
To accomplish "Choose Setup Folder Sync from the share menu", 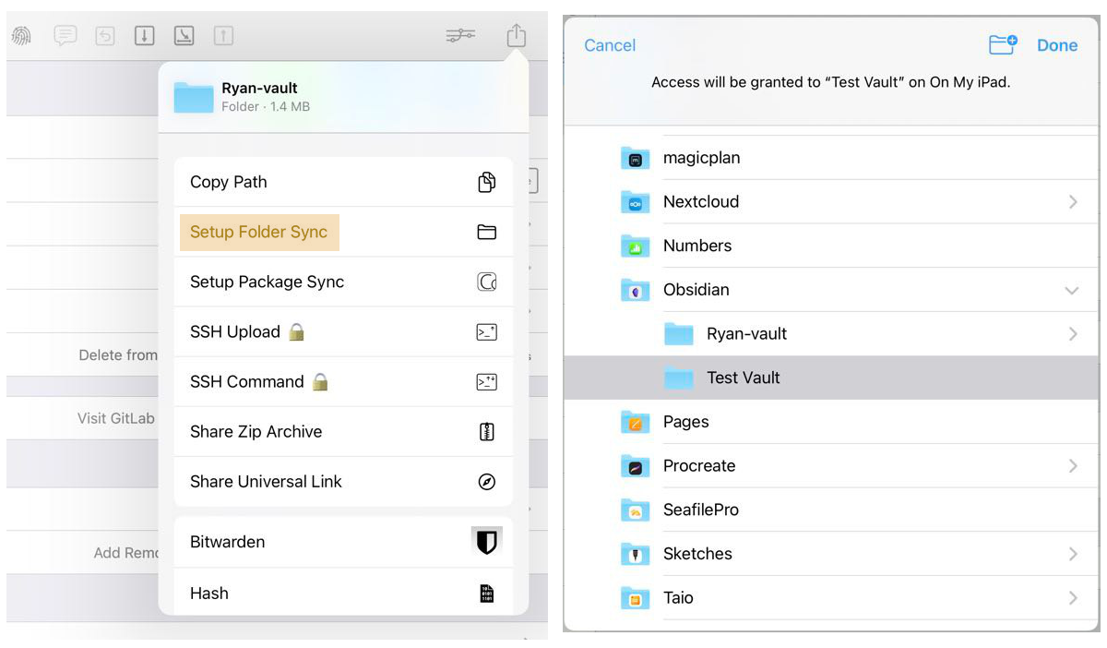I will [x=259, y=233].
